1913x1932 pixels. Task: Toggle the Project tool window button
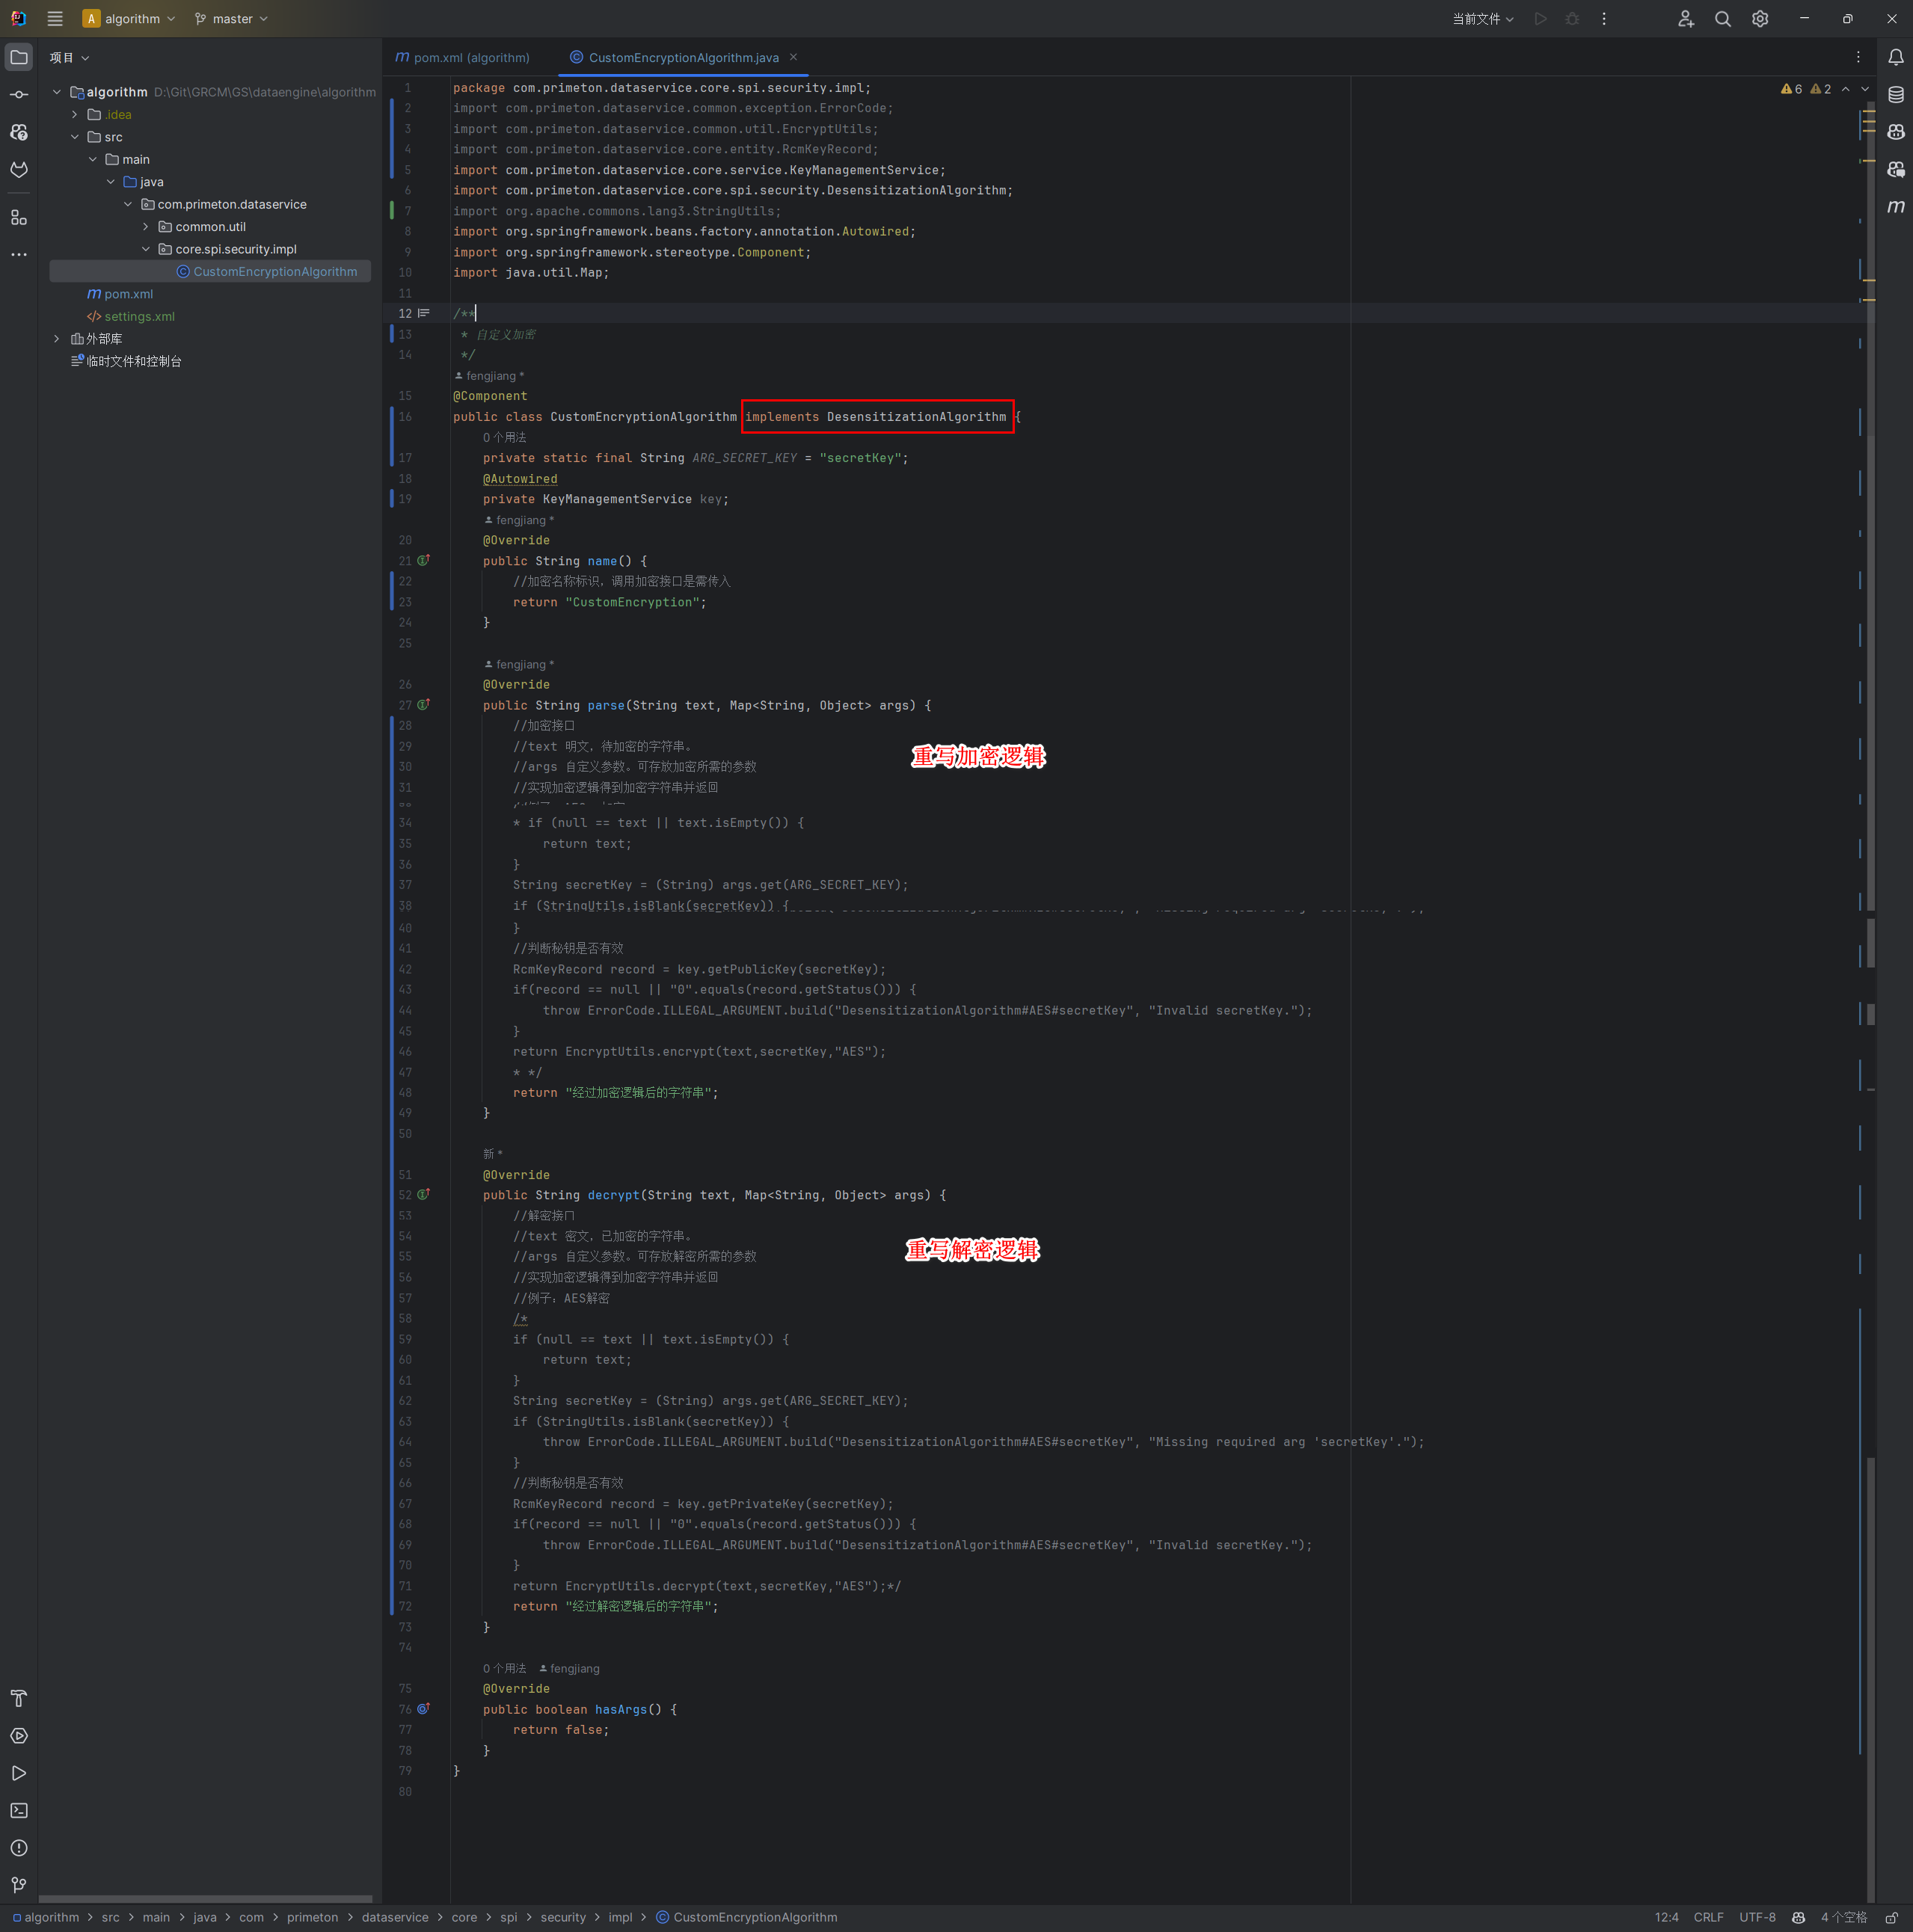point(19,57)
